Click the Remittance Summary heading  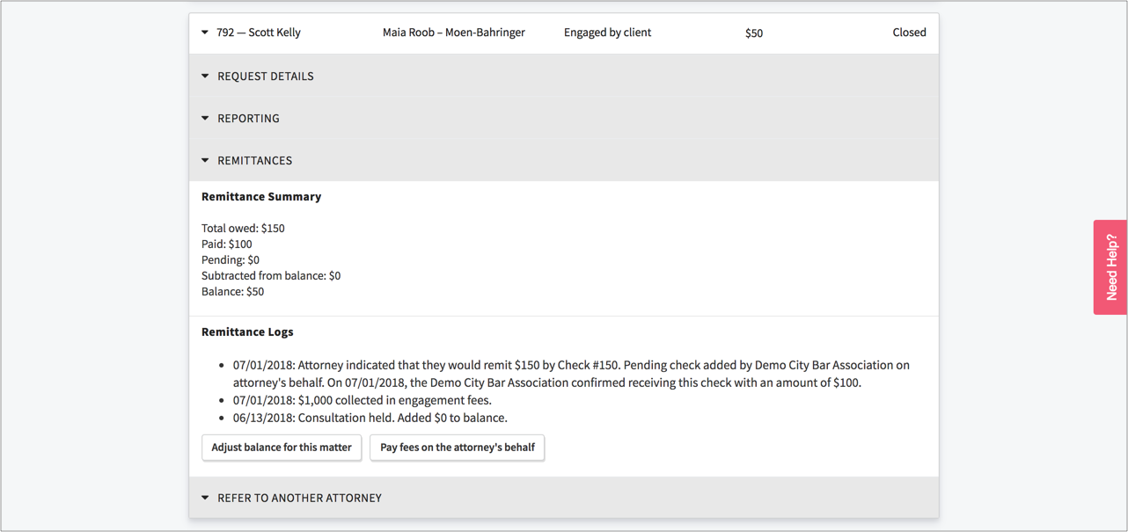[x=261, y=197]
